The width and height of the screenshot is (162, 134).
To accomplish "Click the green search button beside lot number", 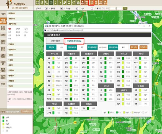I will point(125,8).
